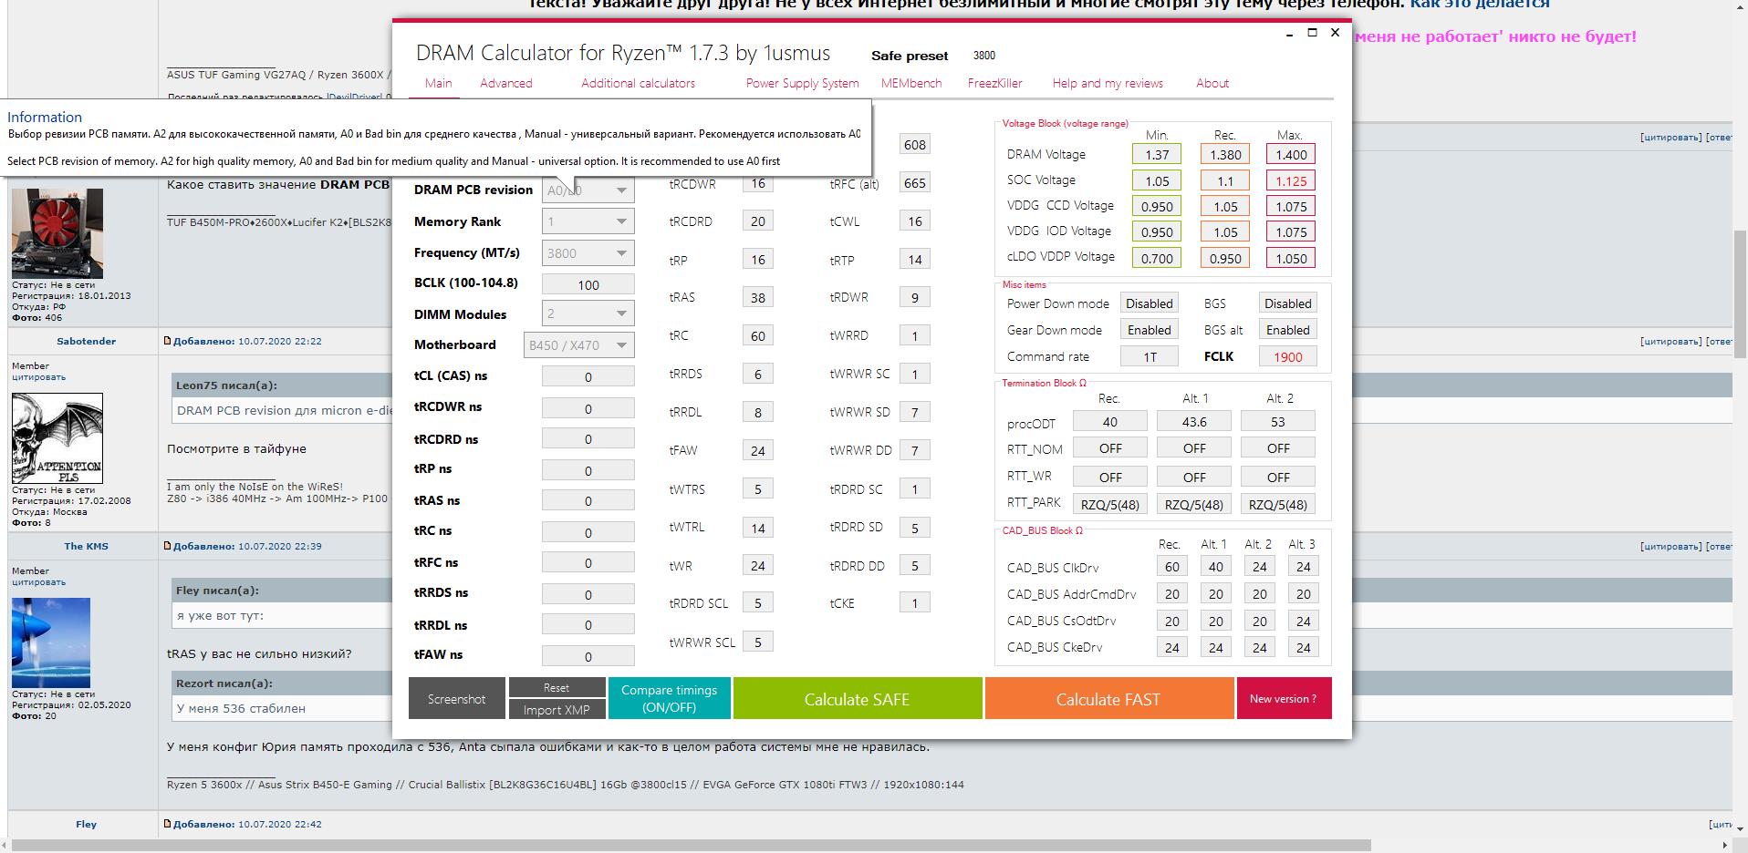Switch to the About tab
The height and width of the screenshot is (853, 1748).
1212,83
